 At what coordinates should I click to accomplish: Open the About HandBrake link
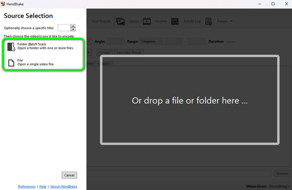63,187
